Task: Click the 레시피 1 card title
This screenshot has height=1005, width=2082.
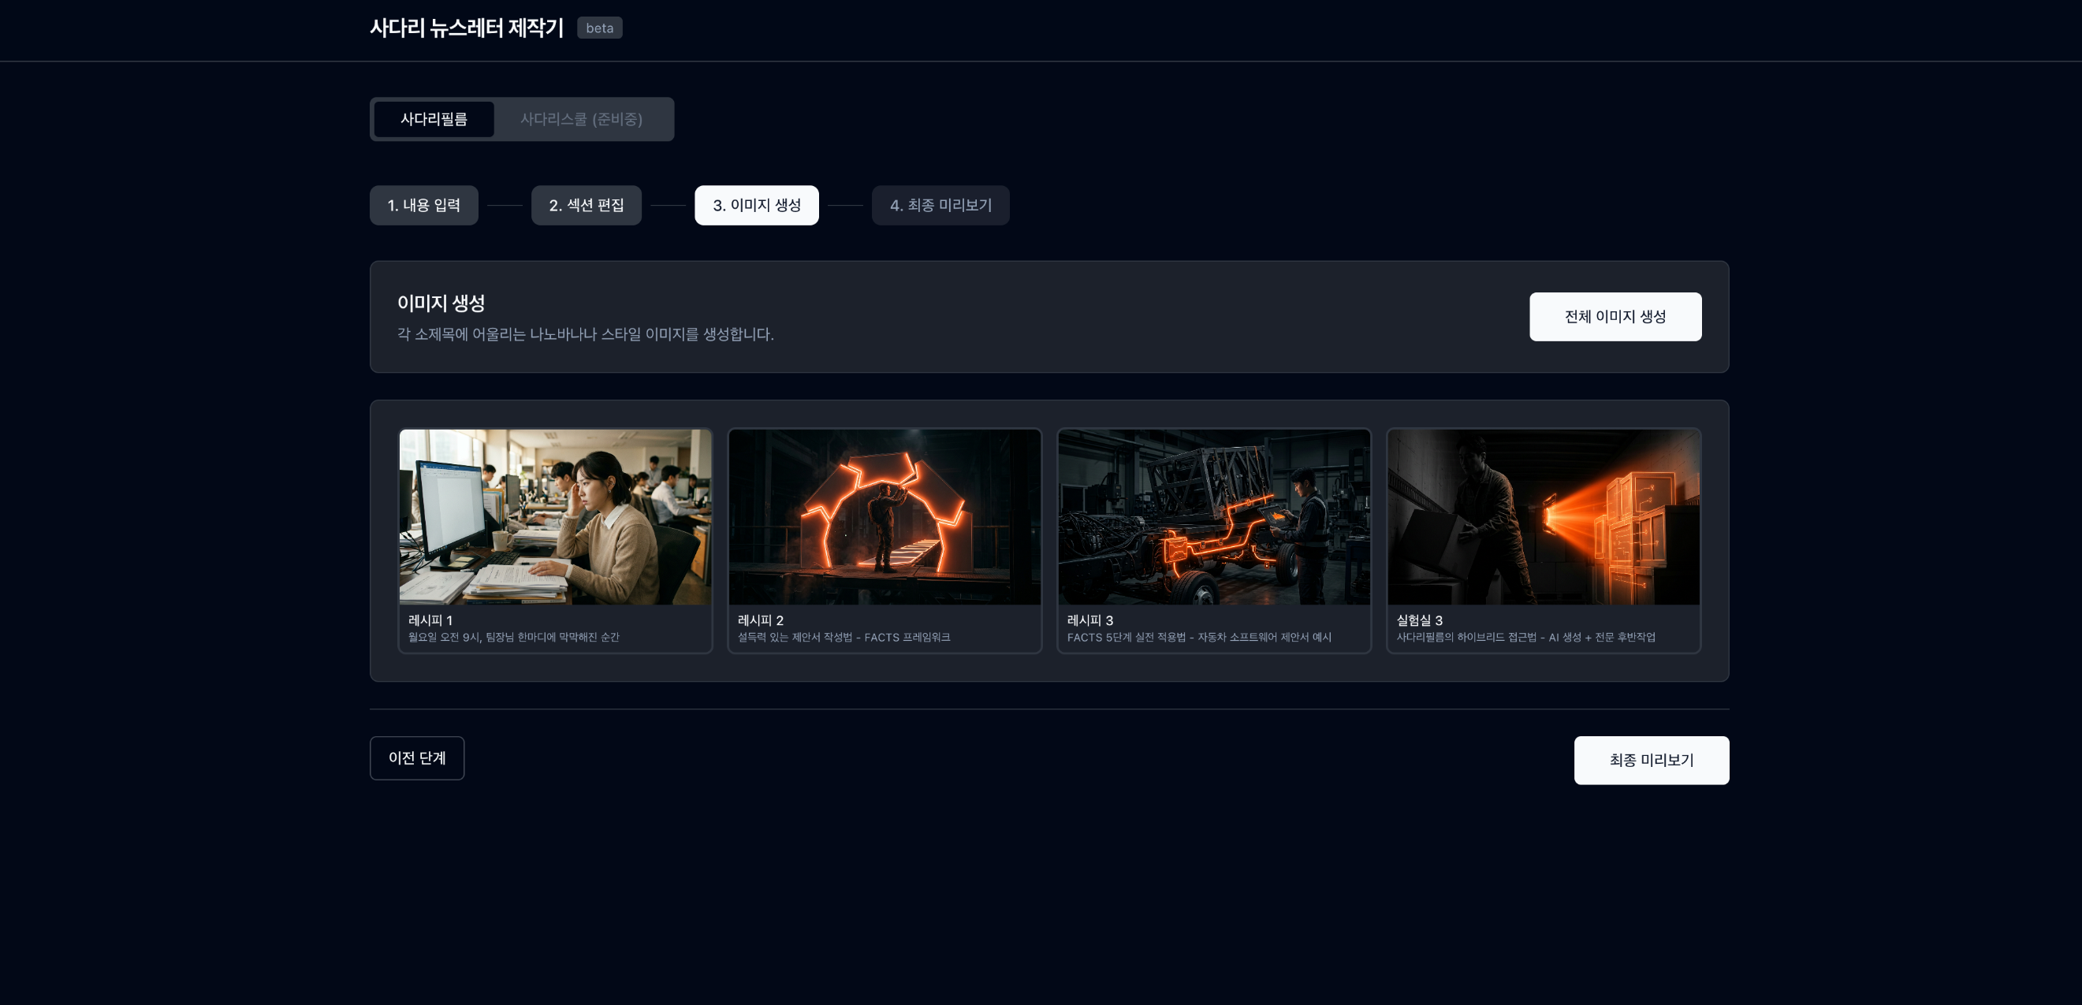Action: click(430, 620)
